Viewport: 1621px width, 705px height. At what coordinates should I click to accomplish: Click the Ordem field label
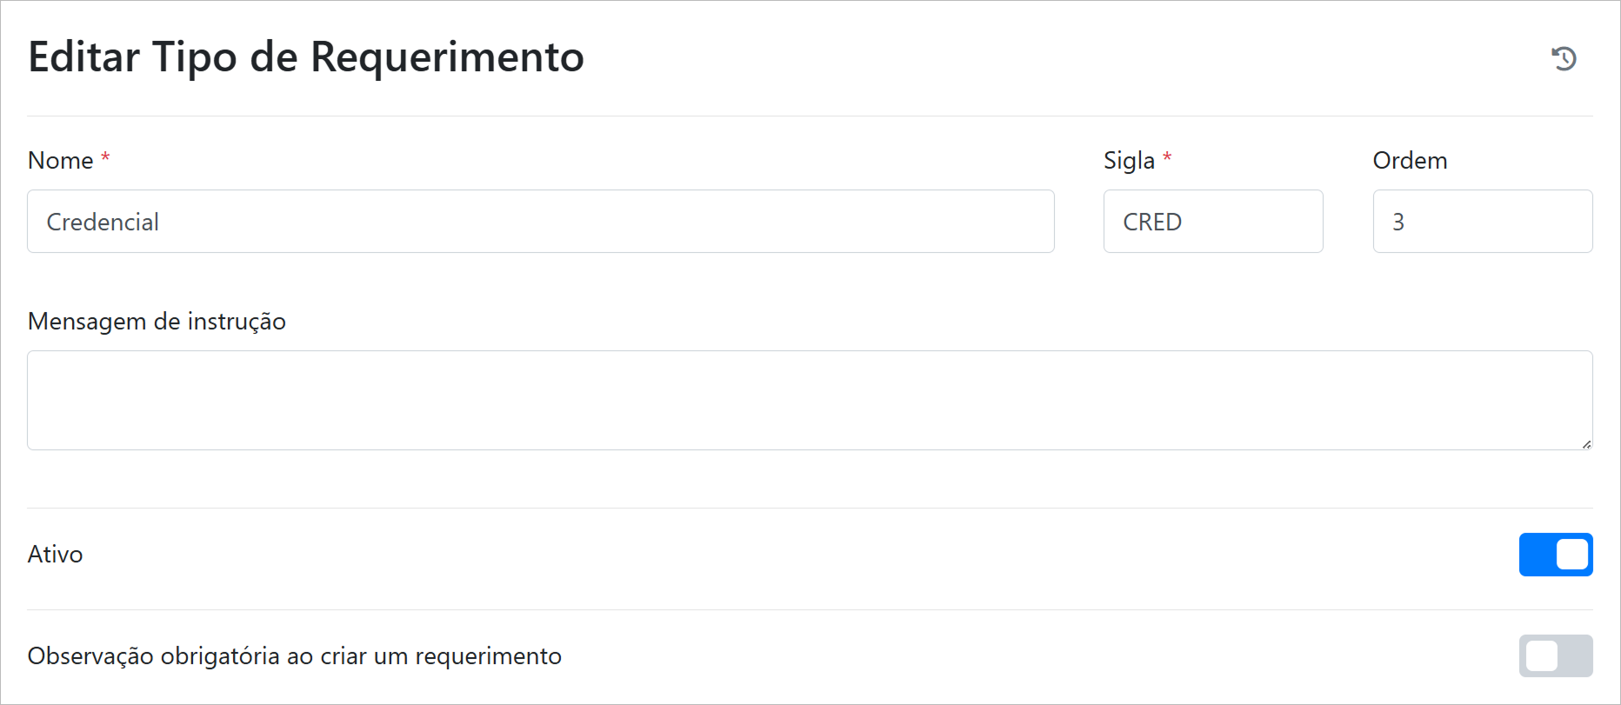click(1410, 161)
